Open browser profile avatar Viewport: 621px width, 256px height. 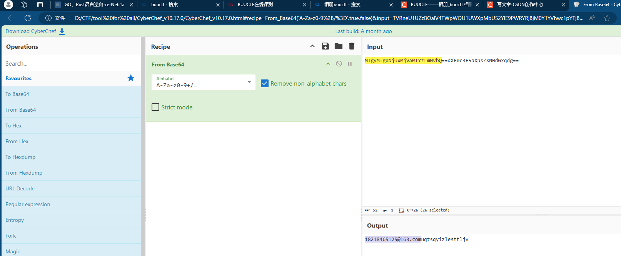coord(8,5)
